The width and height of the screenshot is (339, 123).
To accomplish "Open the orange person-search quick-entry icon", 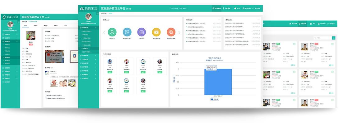I will 171,32.
